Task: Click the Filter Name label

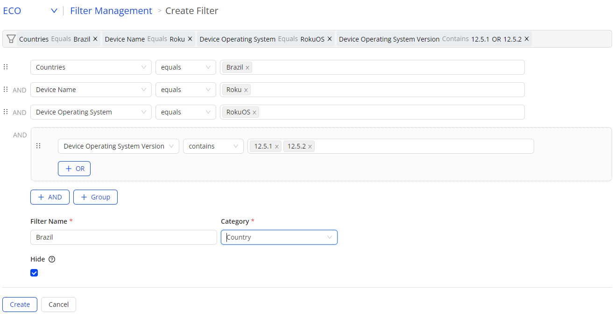Action: tap(49, 221)
